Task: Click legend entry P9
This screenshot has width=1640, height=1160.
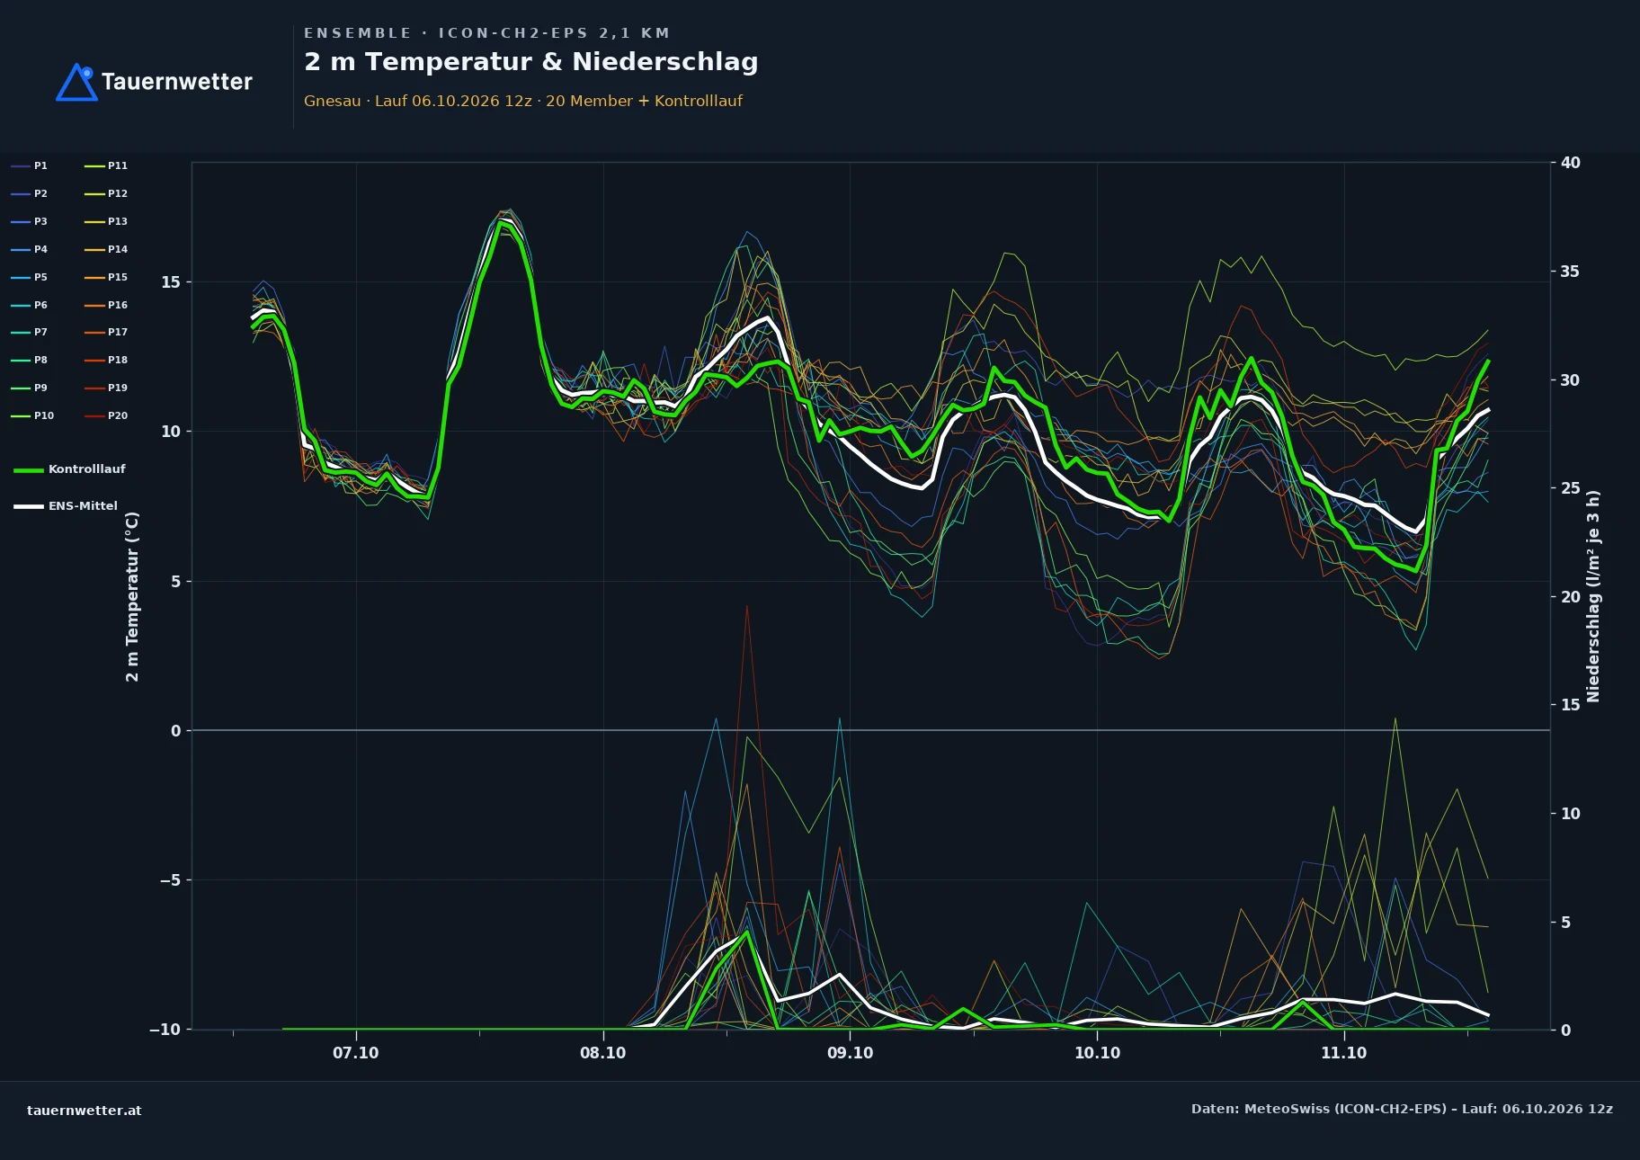Action: pos(30,388)
